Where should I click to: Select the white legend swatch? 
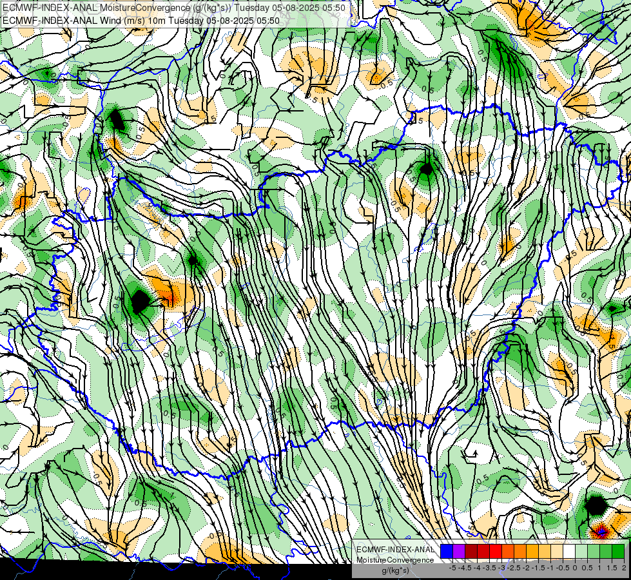[569, 551]
